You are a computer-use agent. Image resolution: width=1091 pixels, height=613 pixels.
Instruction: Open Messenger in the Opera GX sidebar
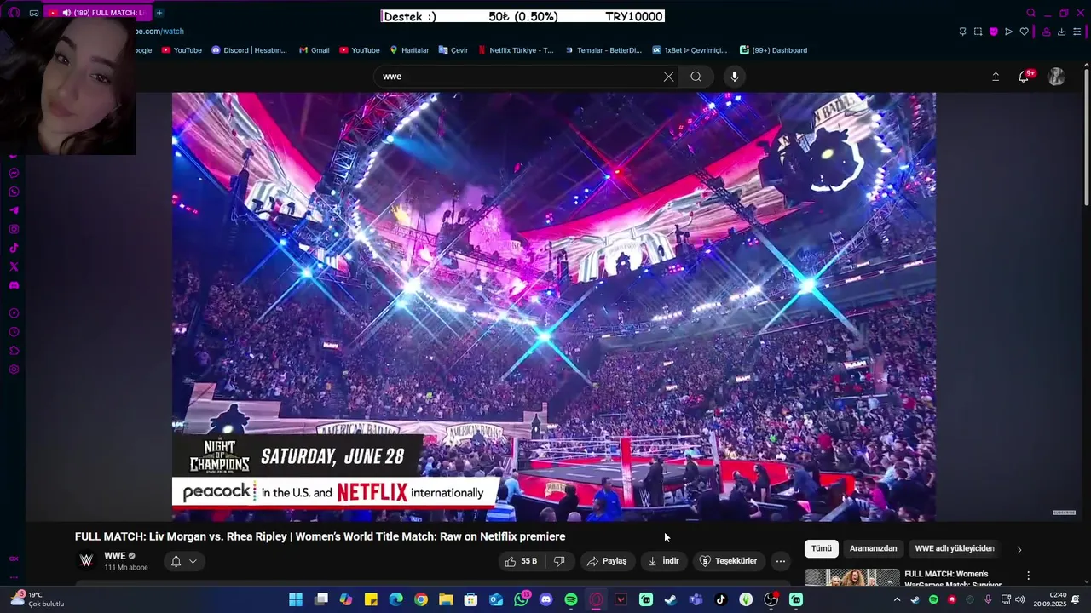pos(14,173)
